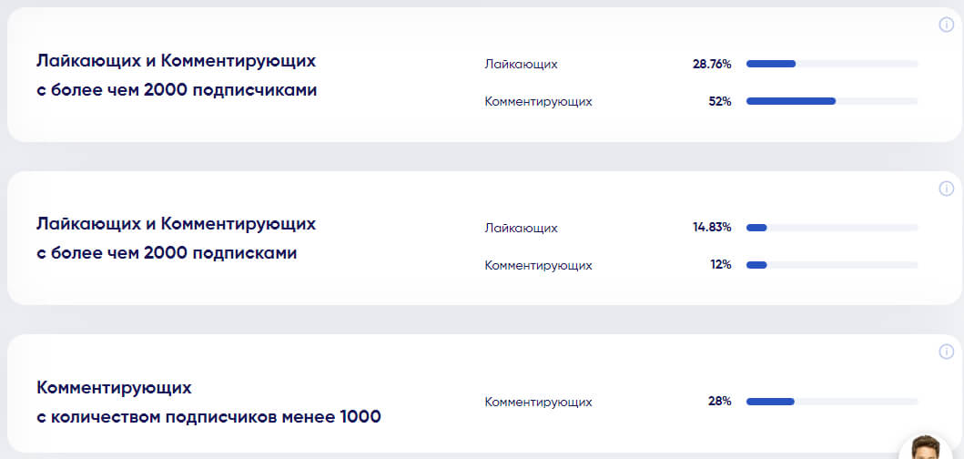Viewport: 964px width, 459px height.
Task: Click the 28.76% Лайкающих progress bar
Action: coord(832,64)
